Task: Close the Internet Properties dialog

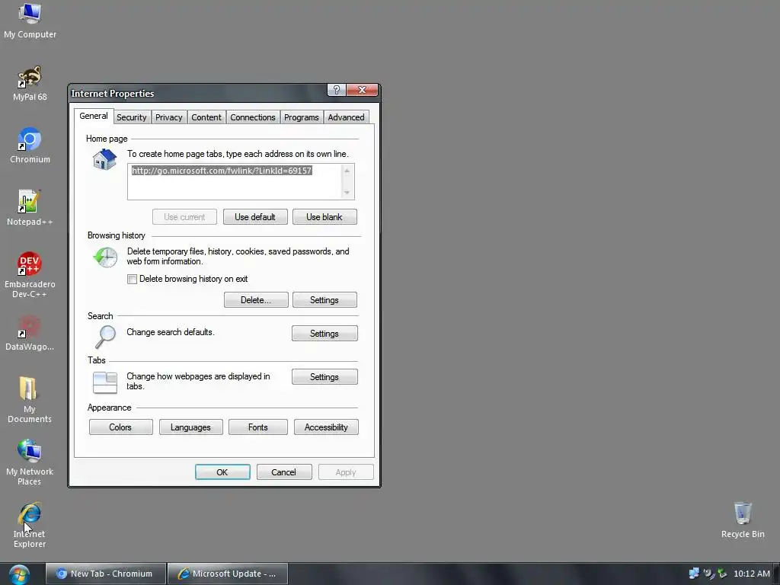Action: [x=362, y=90]
